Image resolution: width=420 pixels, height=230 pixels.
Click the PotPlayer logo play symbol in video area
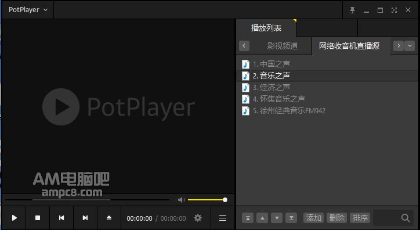[x=61, y=107]
